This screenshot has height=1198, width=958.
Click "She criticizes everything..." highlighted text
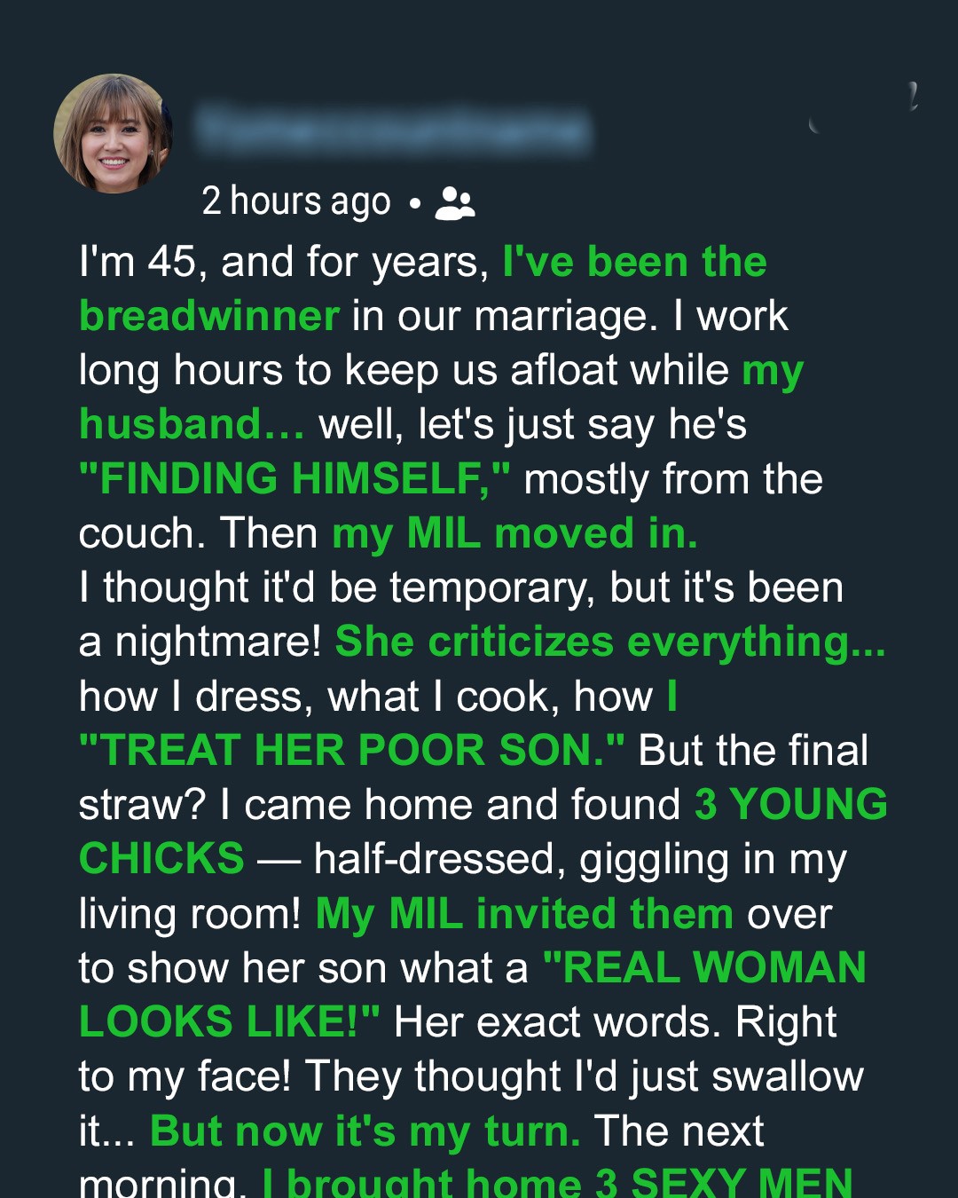pyautogui.click(x=610, y=642)
